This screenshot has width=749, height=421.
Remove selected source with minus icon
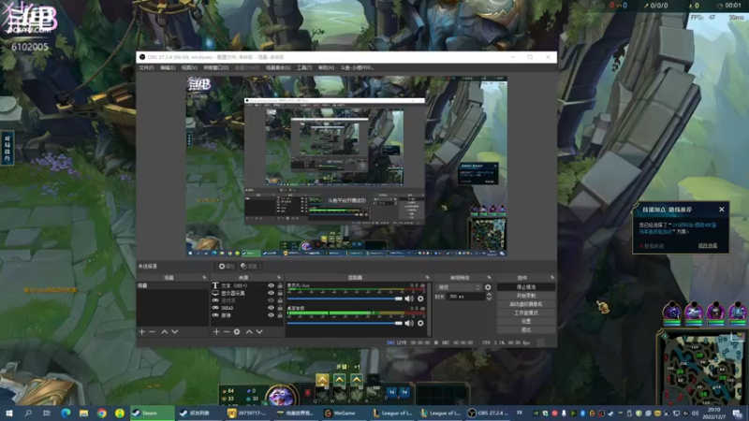(x=227, y=331)
